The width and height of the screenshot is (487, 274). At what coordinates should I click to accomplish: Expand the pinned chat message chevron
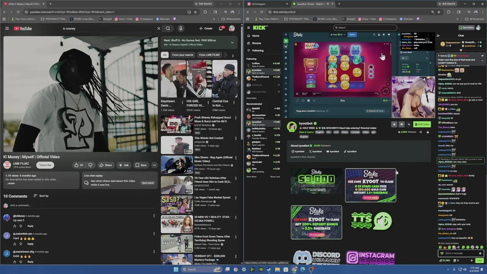482,61
